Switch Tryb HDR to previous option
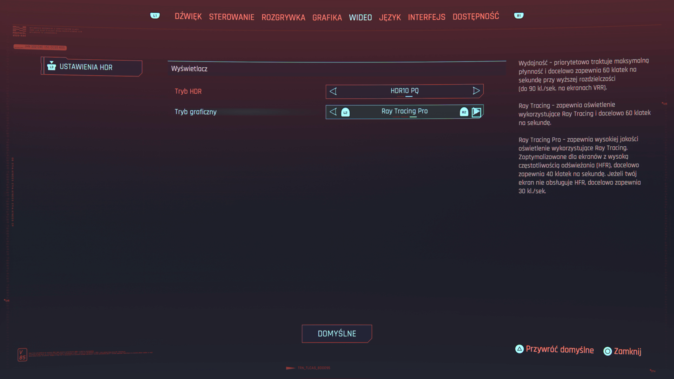Viewport: 674px width, 379px height. tap(333, 91)
